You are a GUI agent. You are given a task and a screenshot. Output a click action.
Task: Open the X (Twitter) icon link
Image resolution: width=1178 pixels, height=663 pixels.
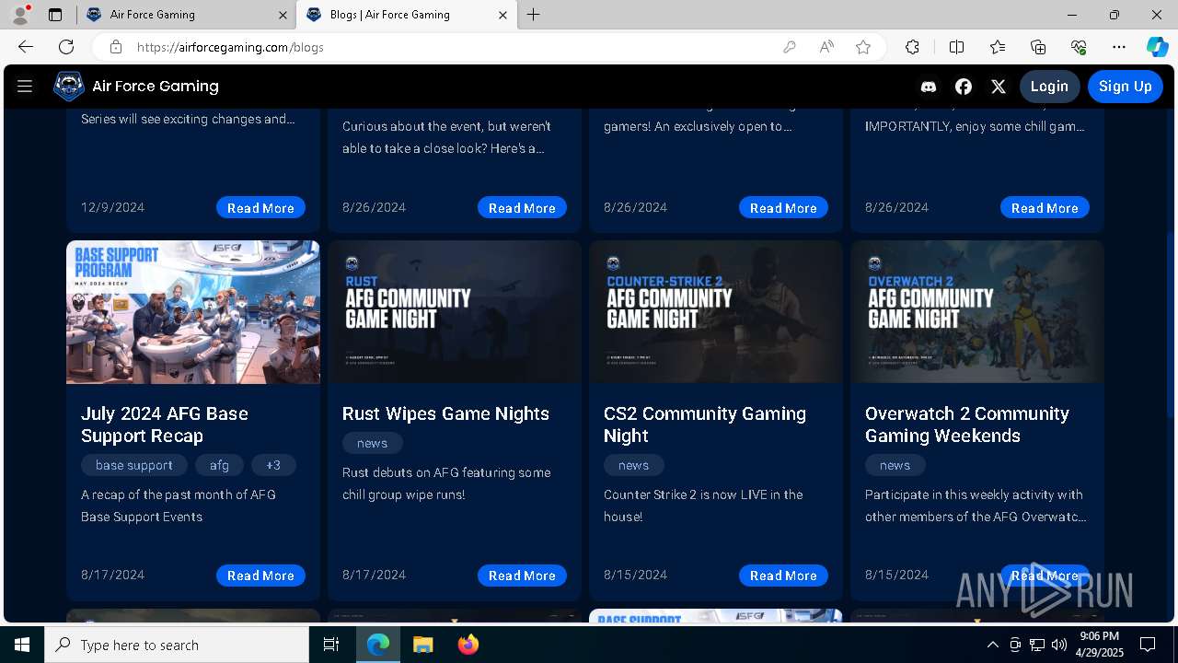tap(999, 87)
